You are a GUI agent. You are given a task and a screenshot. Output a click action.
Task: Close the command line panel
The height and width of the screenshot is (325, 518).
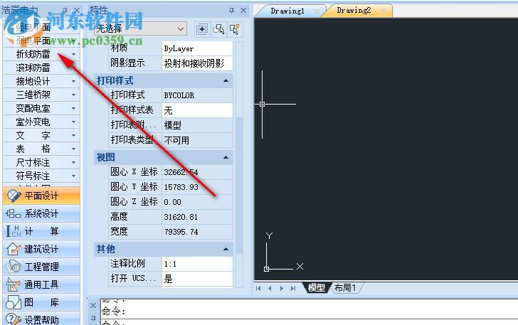coord(93,306)
